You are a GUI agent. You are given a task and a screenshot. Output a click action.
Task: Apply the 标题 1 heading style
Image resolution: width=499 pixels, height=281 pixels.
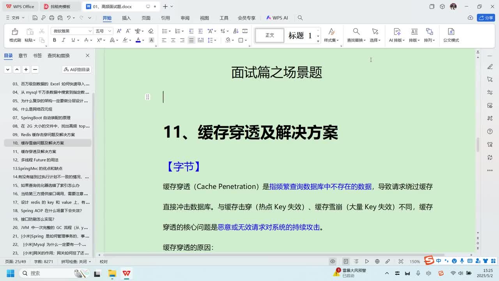(x=300, y=36)
